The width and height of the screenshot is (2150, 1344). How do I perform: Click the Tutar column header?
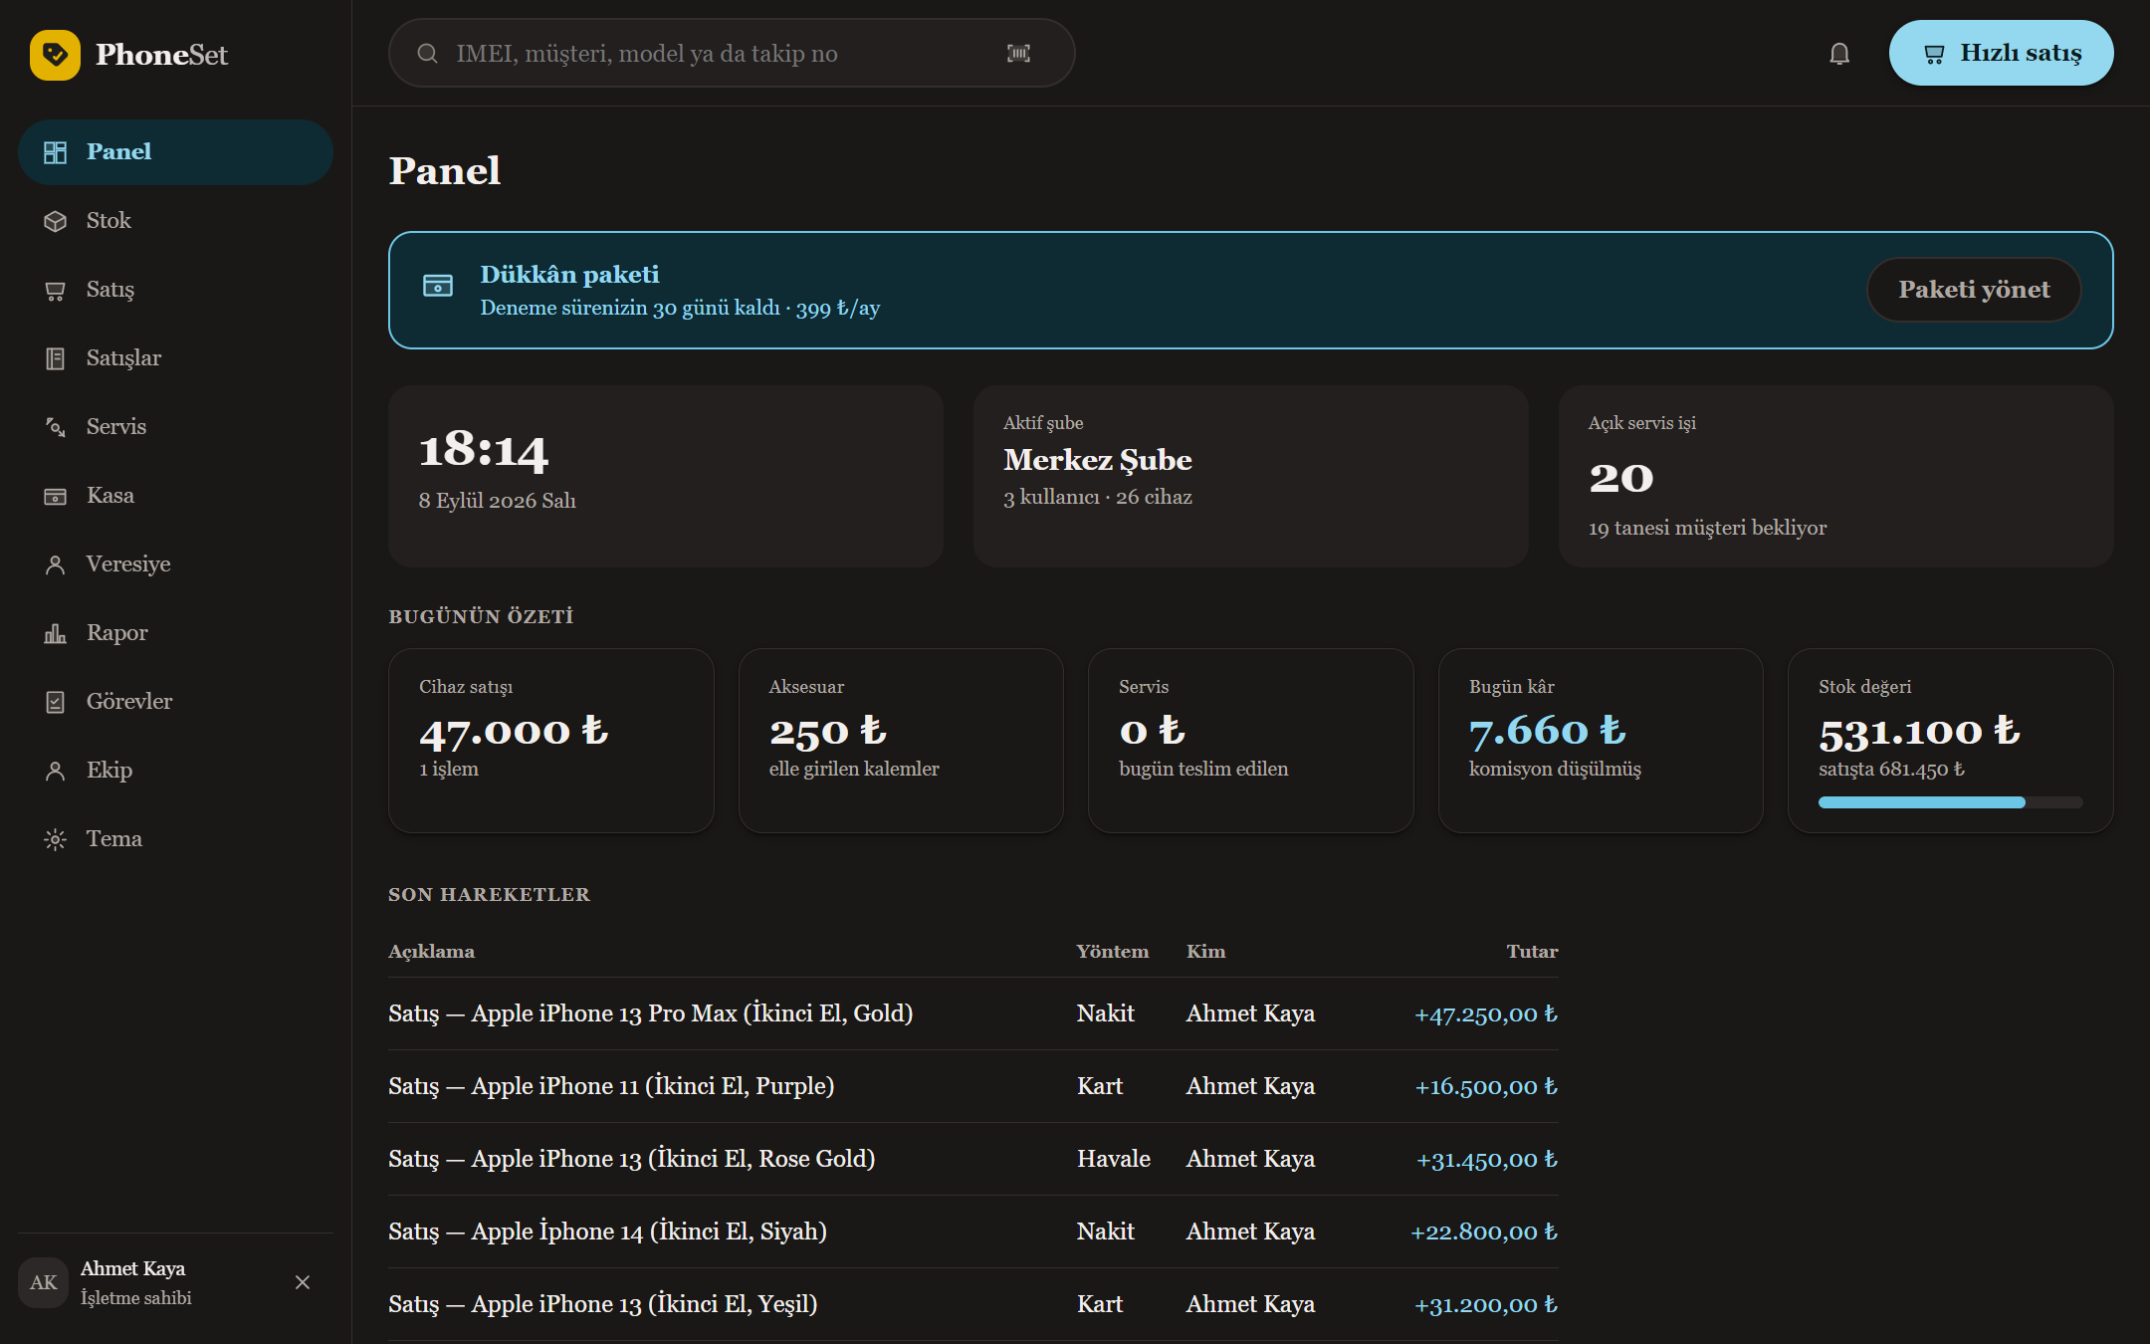point(1532,952)
